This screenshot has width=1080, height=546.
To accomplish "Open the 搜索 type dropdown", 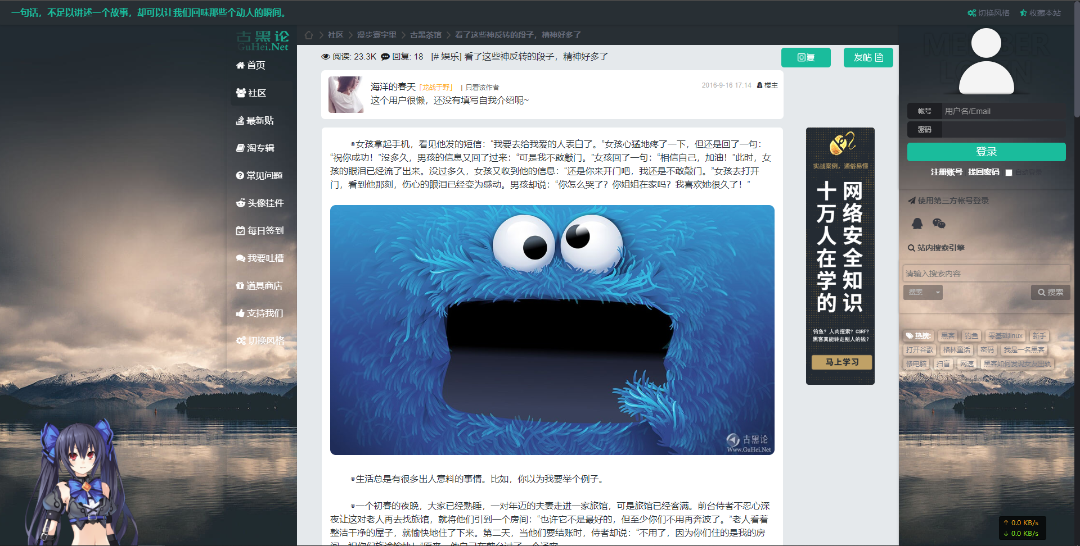I will 922,292.
